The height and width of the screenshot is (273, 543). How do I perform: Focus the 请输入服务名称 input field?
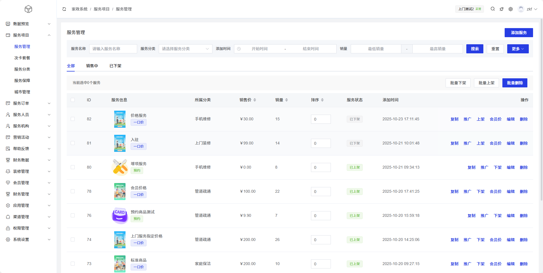(113, 49)
